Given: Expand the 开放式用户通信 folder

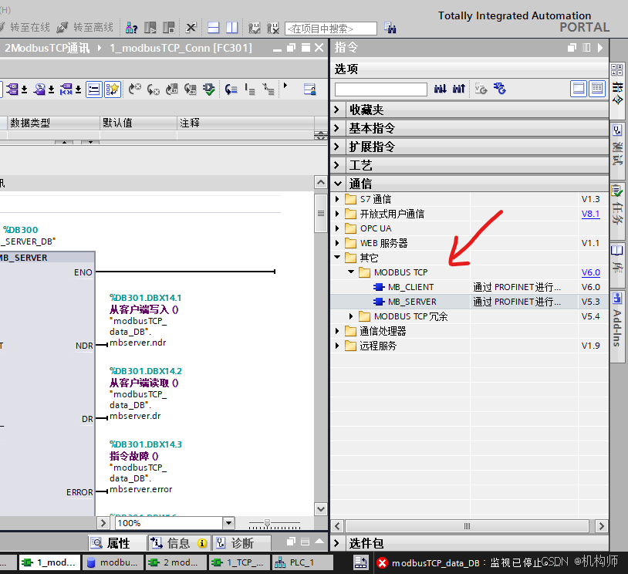Looking at the screenshot, I should [337, 214].
